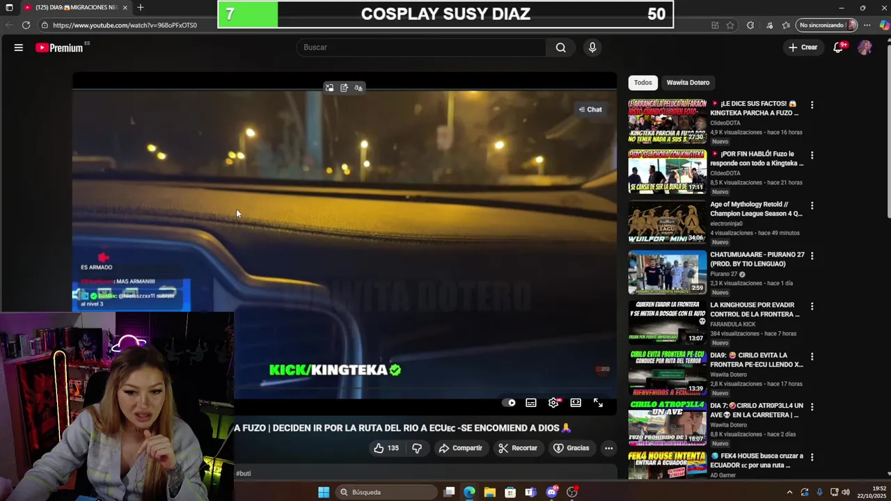The width and height of the screenshot is (891, 501).
Task: Open the Age of Mythology Retold video title
Action: (756, 209)
